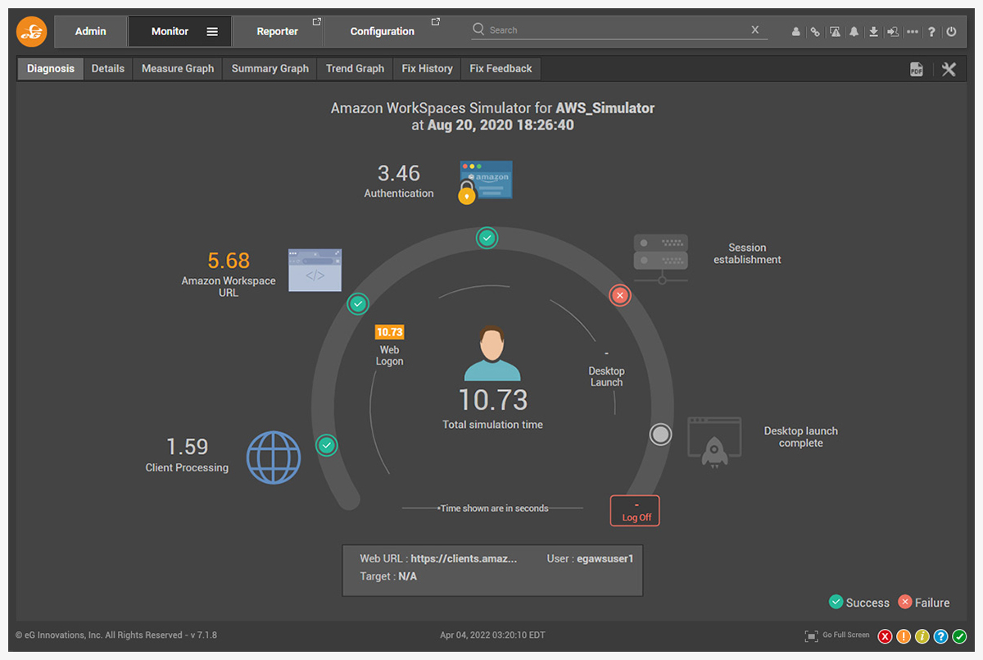Screen dimensions: 983x660
Task: Open the Reporter module tab
Action: click(278, 31)
